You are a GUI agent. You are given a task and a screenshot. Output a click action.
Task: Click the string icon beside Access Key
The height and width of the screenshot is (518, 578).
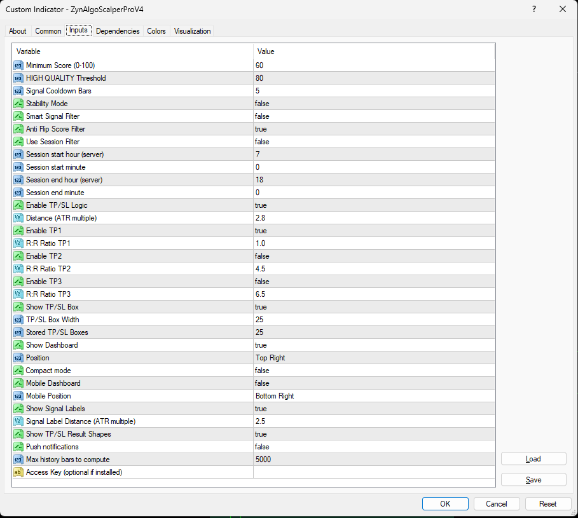tap(18, 472)
